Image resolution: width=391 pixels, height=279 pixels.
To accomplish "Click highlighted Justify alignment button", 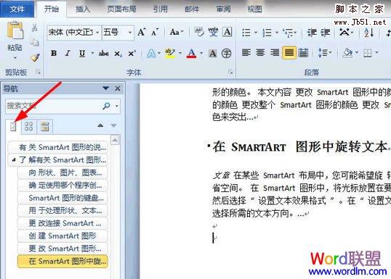I will [289, 52].
